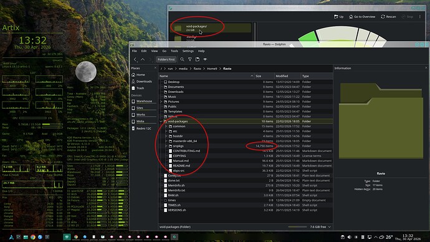
Task: Collapse the void-packages folder tree
Action: pos(161,121)
